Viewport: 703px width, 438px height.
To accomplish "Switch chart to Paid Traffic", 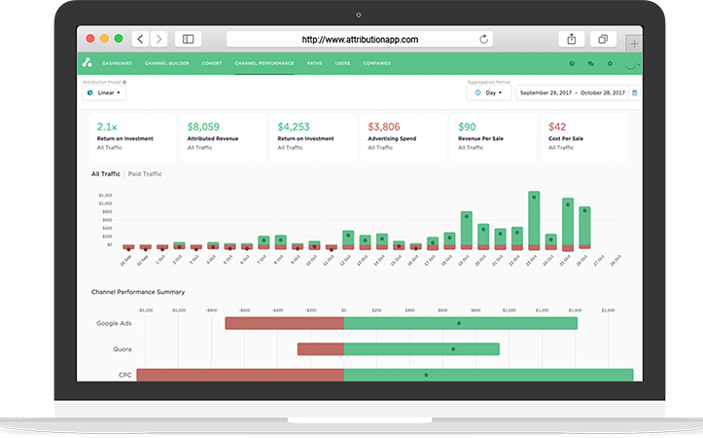I will (145, 174).
